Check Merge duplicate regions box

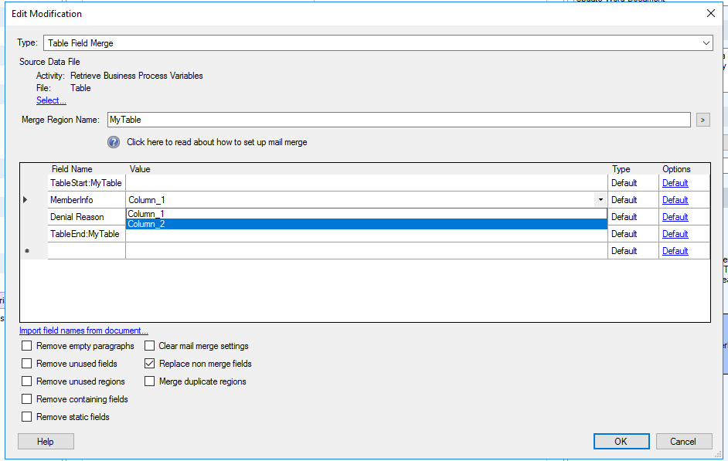coord(150,381)
